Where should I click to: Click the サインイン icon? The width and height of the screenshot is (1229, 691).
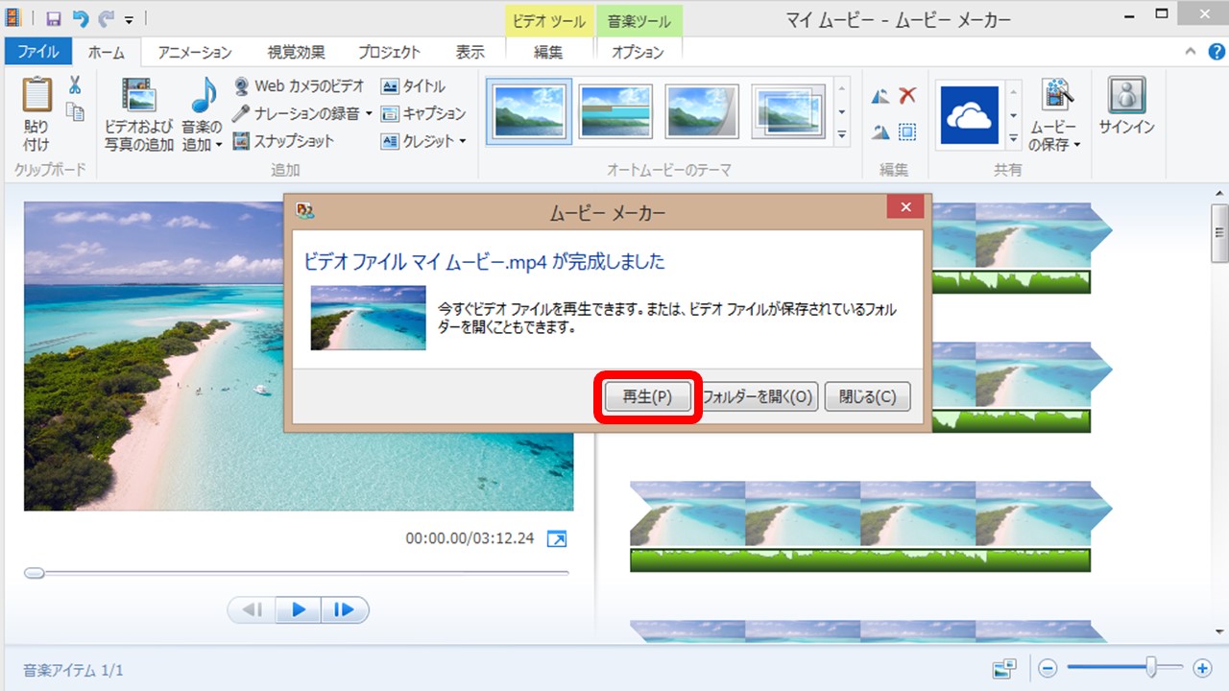(1125, 97)
